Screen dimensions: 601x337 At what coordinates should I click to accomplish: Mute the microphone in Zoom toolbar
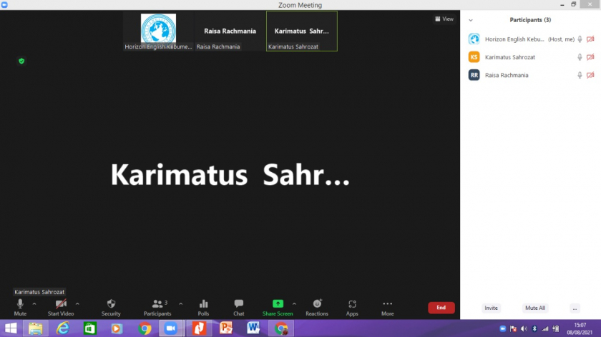[20, 308]
